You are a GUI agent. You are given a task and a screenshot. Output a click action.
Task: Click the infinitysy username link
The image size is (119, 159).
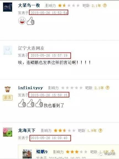click(30, 88)
